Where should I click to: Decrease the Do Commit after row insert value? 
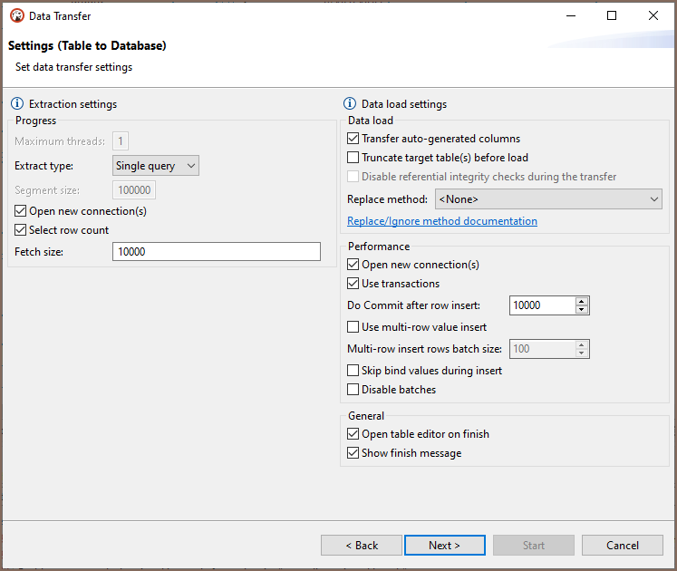(x=582, y=310)
